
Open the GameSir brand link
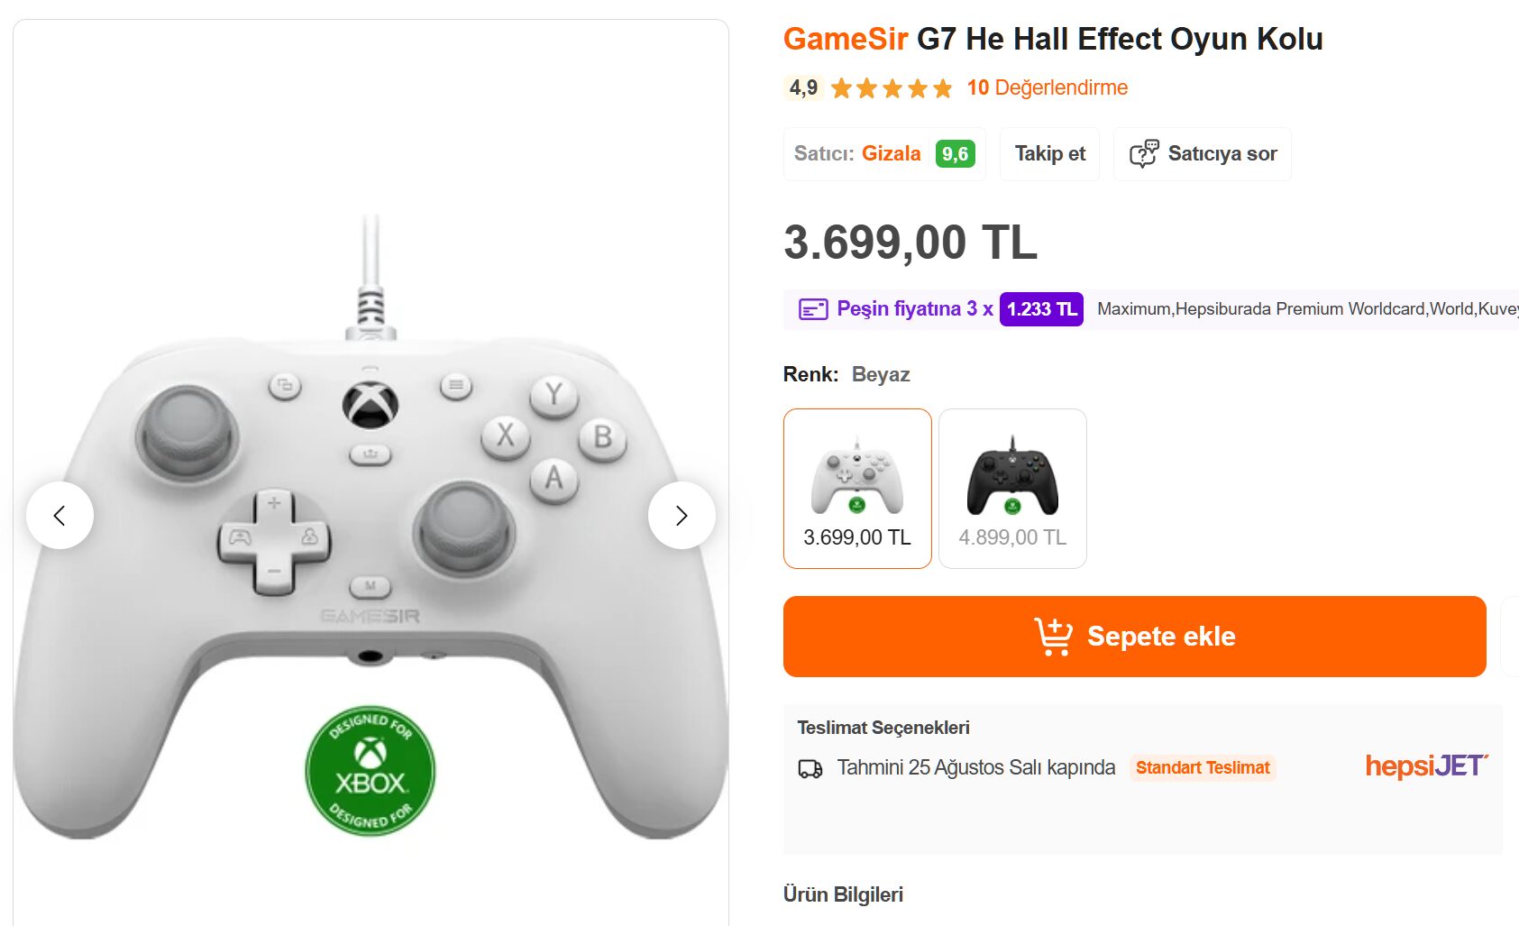[x=845, y=39]
